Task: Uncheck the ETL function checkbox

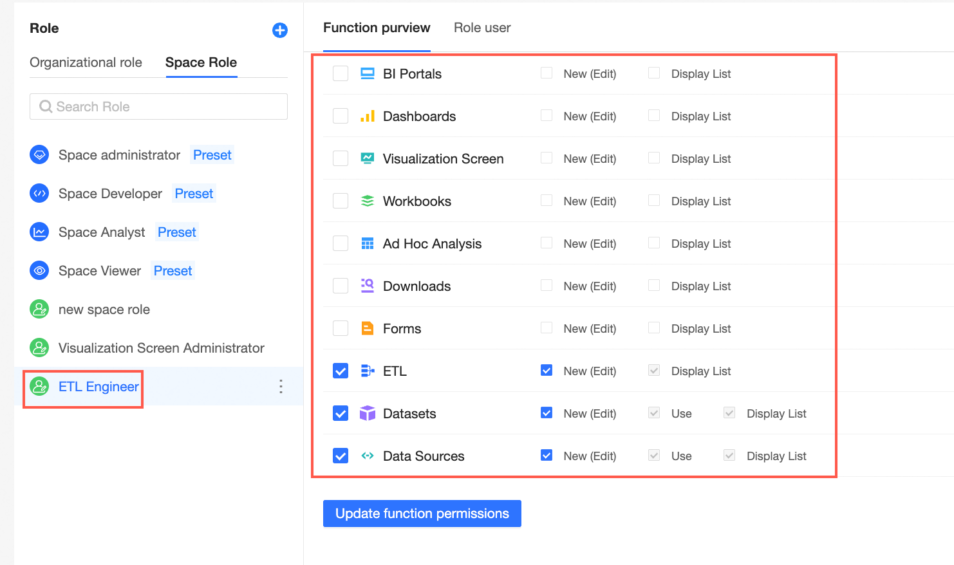Action: pos(341,371)
